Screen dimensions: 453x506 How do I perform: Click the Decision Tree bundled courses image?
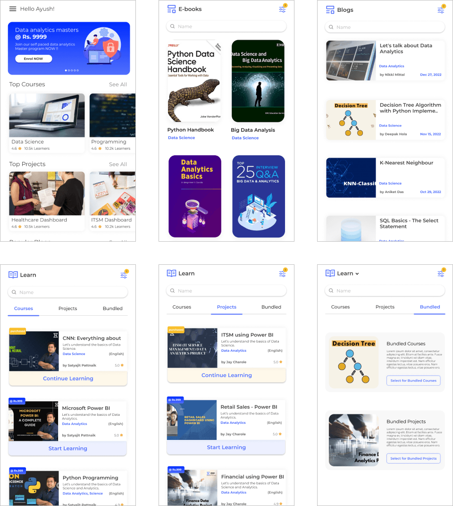[x=353, y=363]
